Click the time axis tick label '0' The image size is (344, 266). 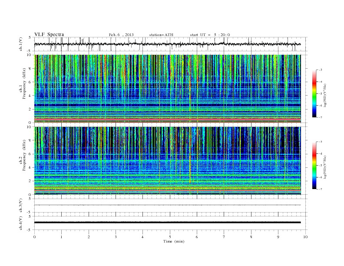tap(34, 237)
